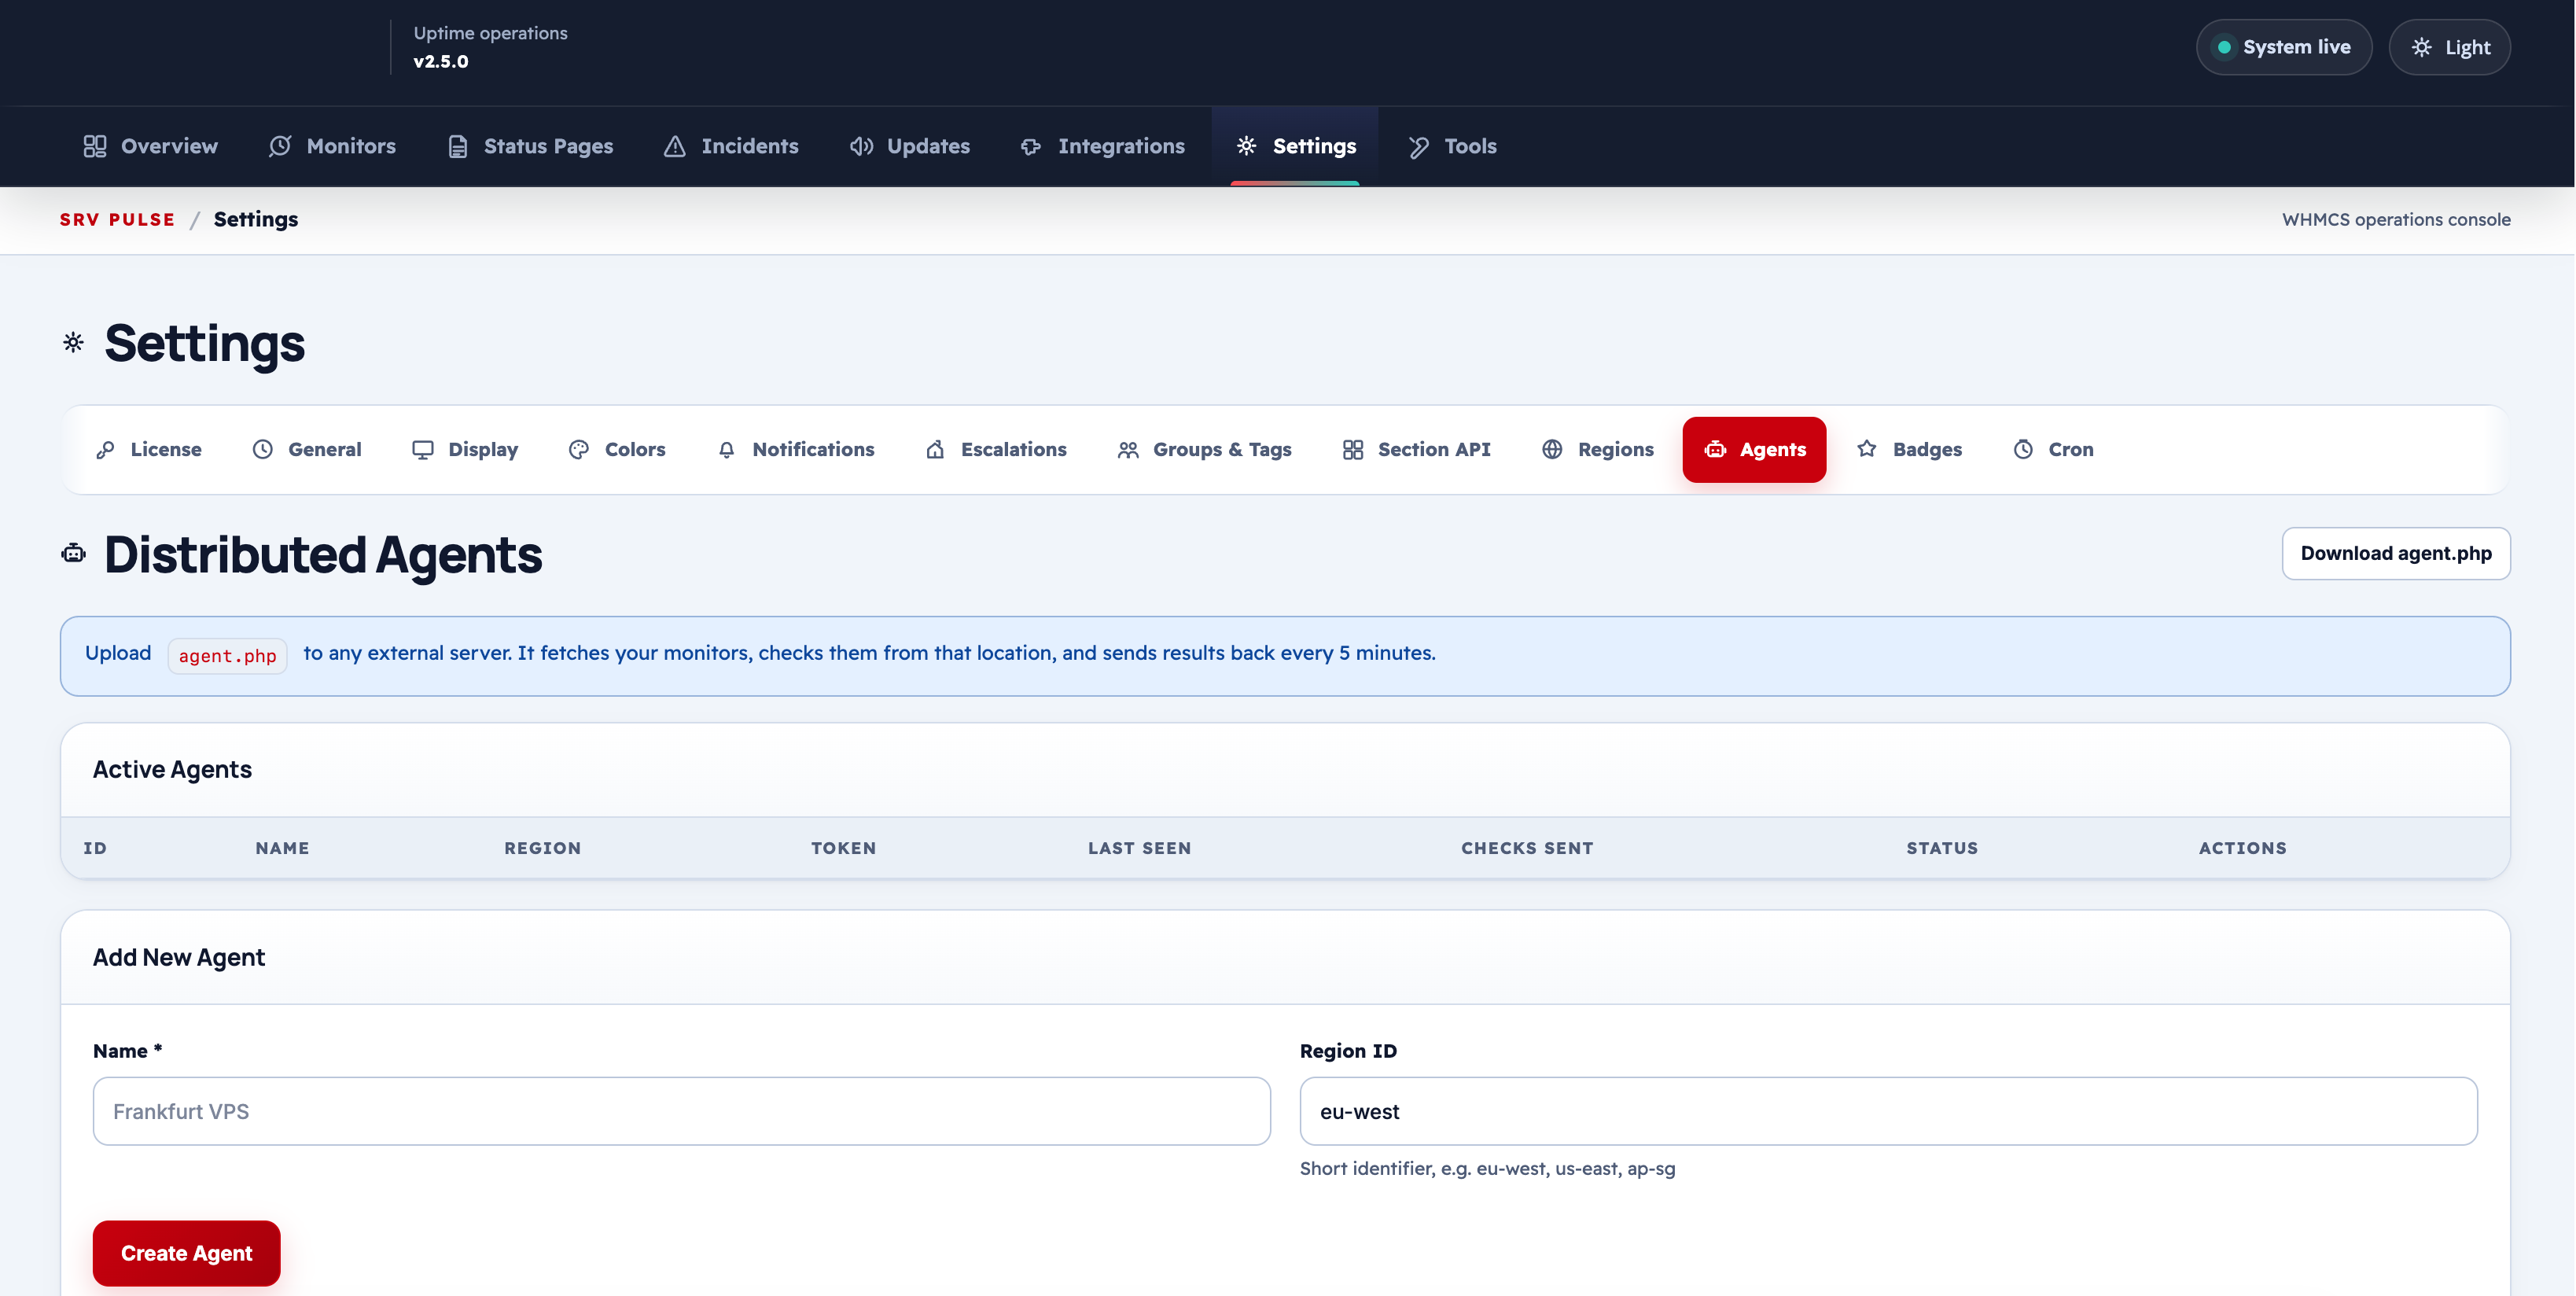Click the REGION column header

click(542, 848)
